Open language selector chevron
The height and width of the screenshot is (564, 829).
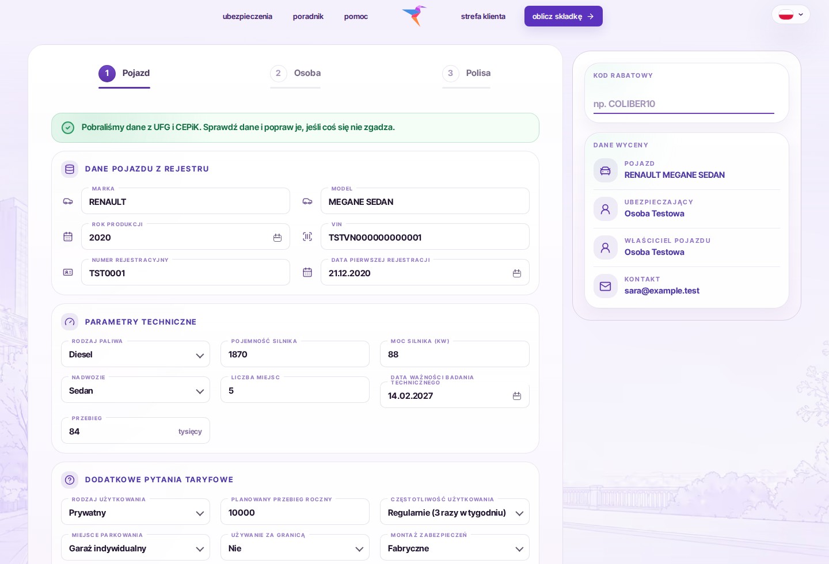coord(801,14)
